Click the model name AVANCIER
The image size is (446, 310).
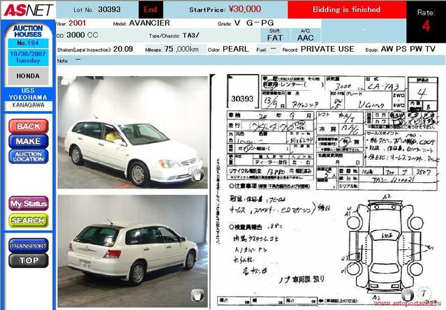point(149,23)
